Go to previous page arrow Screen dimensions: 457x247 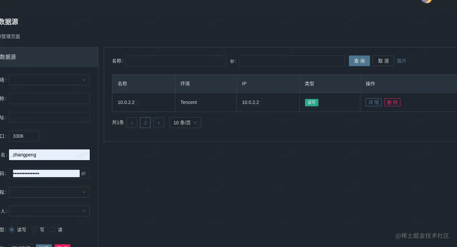[132, 123]
